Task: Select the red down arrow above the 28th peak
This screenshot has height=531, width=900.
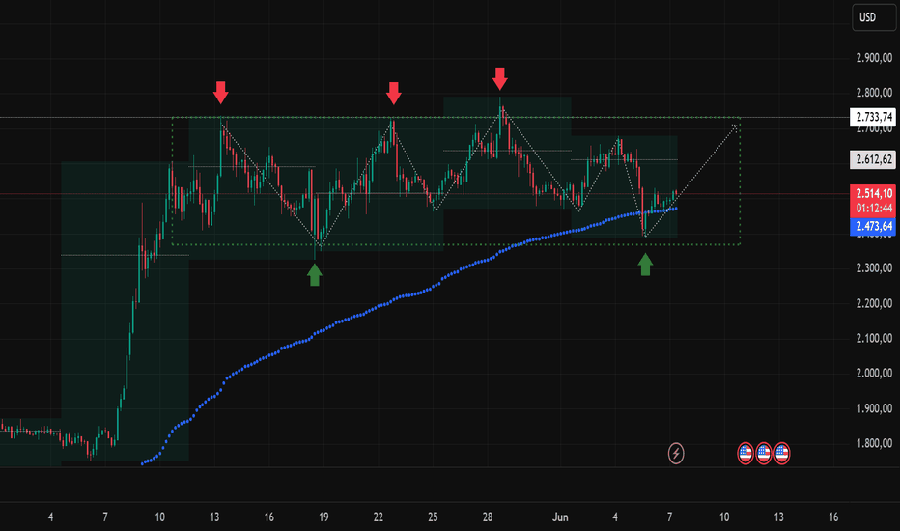Action: (x=500, y=78)
